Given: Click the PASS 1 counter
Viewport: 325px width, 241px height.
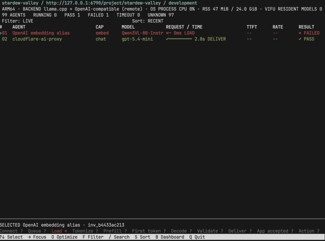Looking at the screenshot, I should pos(72,15).
